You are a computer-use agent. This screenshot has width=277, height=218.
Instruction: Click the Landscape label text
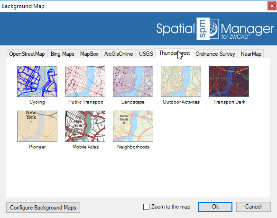click(x=133, y=102)
